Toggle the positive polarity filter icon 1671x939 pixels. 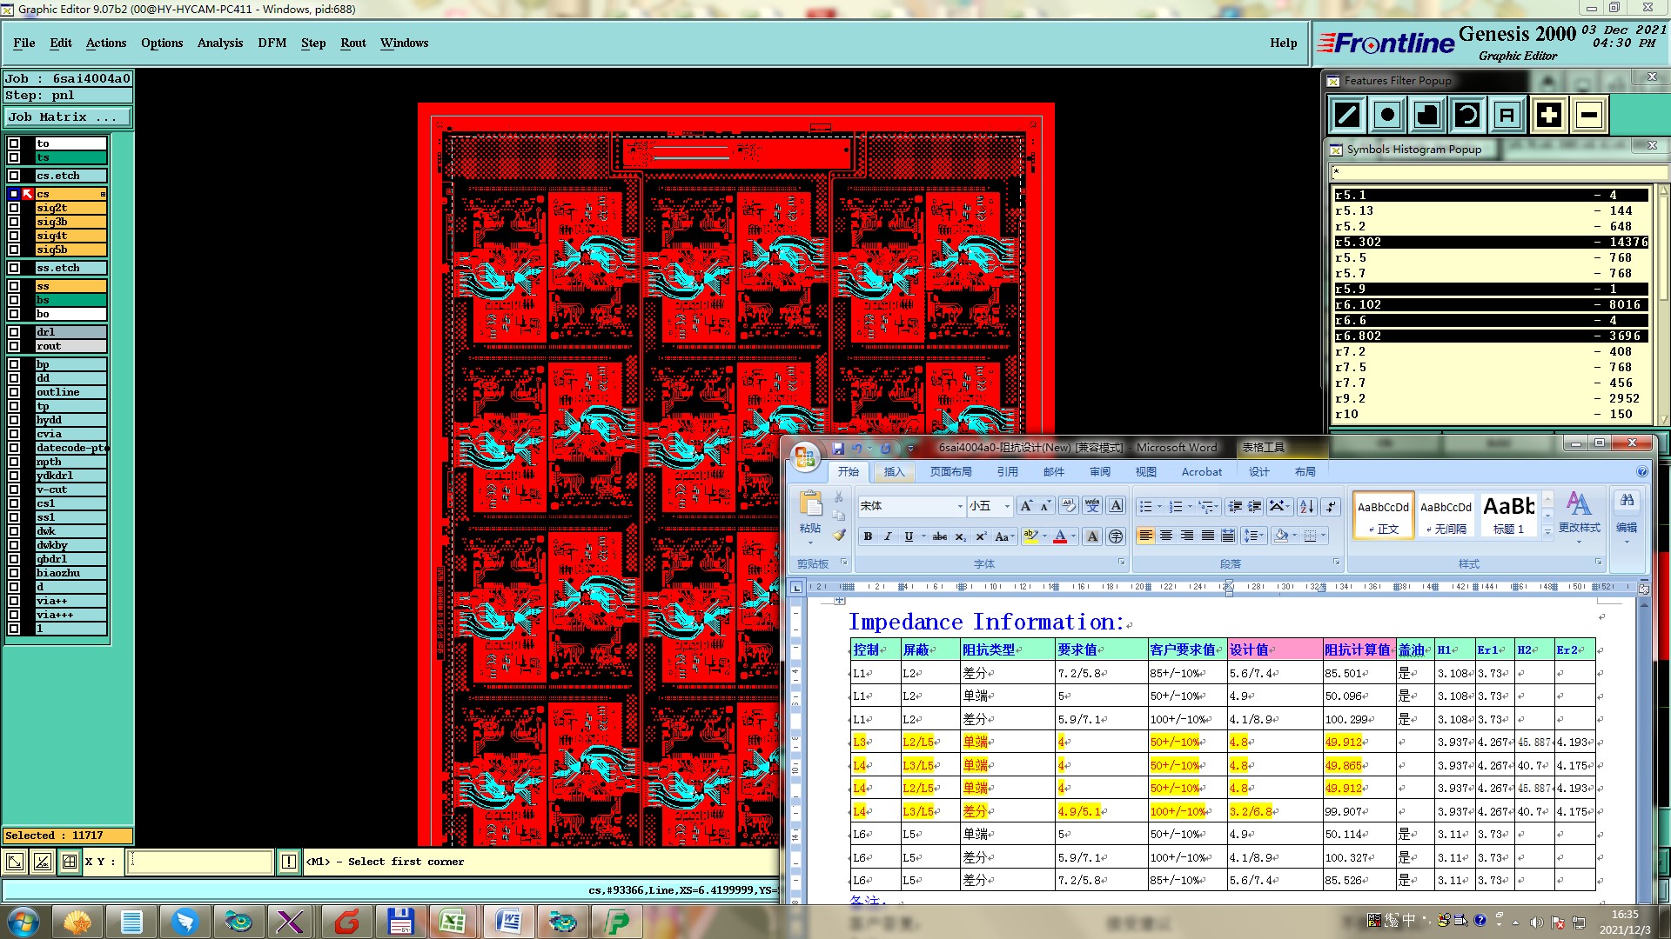pyautogui.click(x=1548, y=115)
